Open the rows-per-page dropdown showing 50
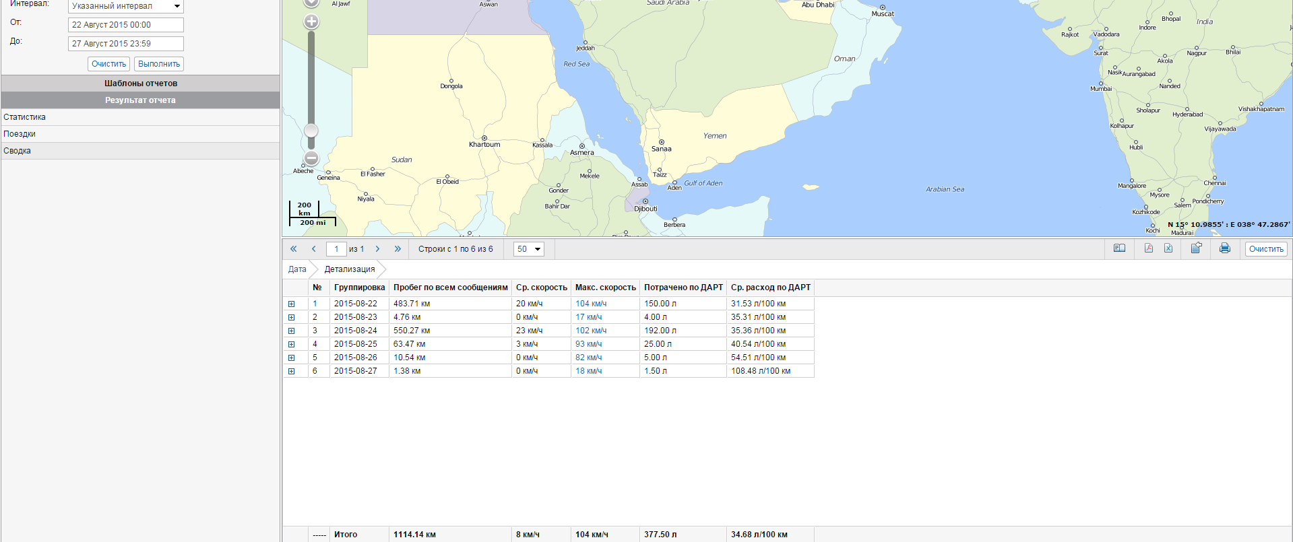 [x=529, y=249]
